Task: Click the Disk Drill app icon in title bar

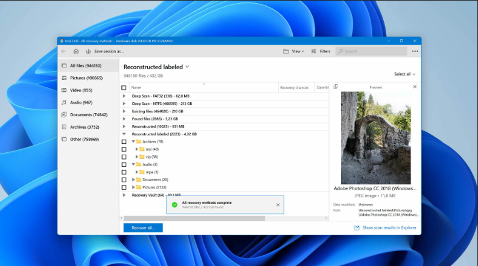Action: tap(62, 41)
